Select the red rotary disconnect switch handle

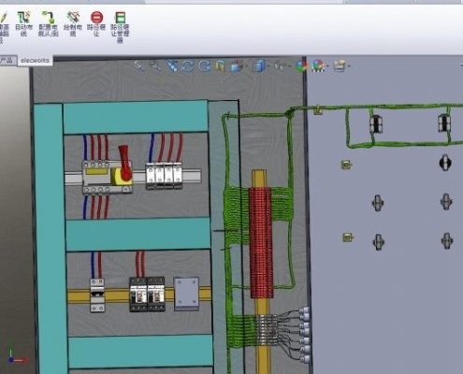pos(124,163)
